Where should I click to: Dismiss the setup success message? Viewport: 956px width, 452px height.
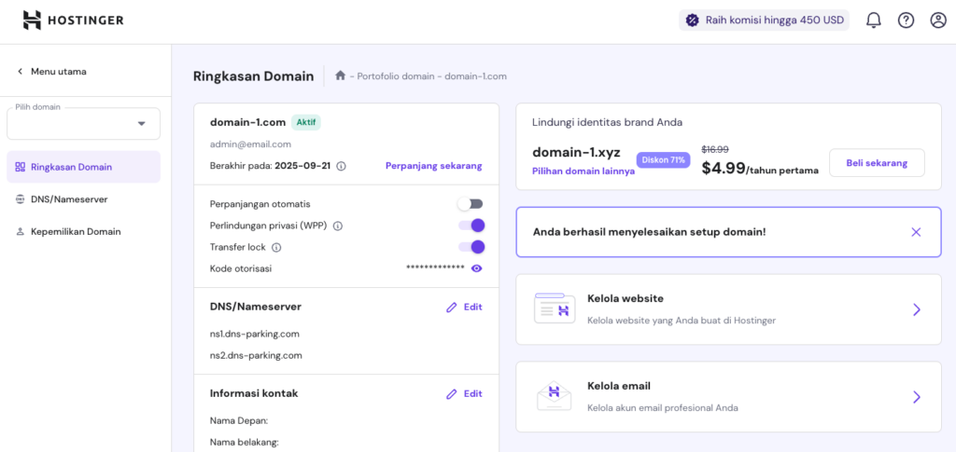(916, 232)
